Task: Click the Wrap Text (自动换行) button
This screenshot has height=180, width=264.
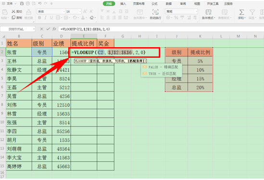Action: click(155, 14)
